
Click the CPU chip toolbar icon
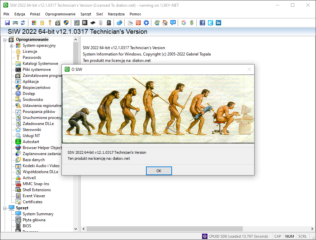pos(85,23)
